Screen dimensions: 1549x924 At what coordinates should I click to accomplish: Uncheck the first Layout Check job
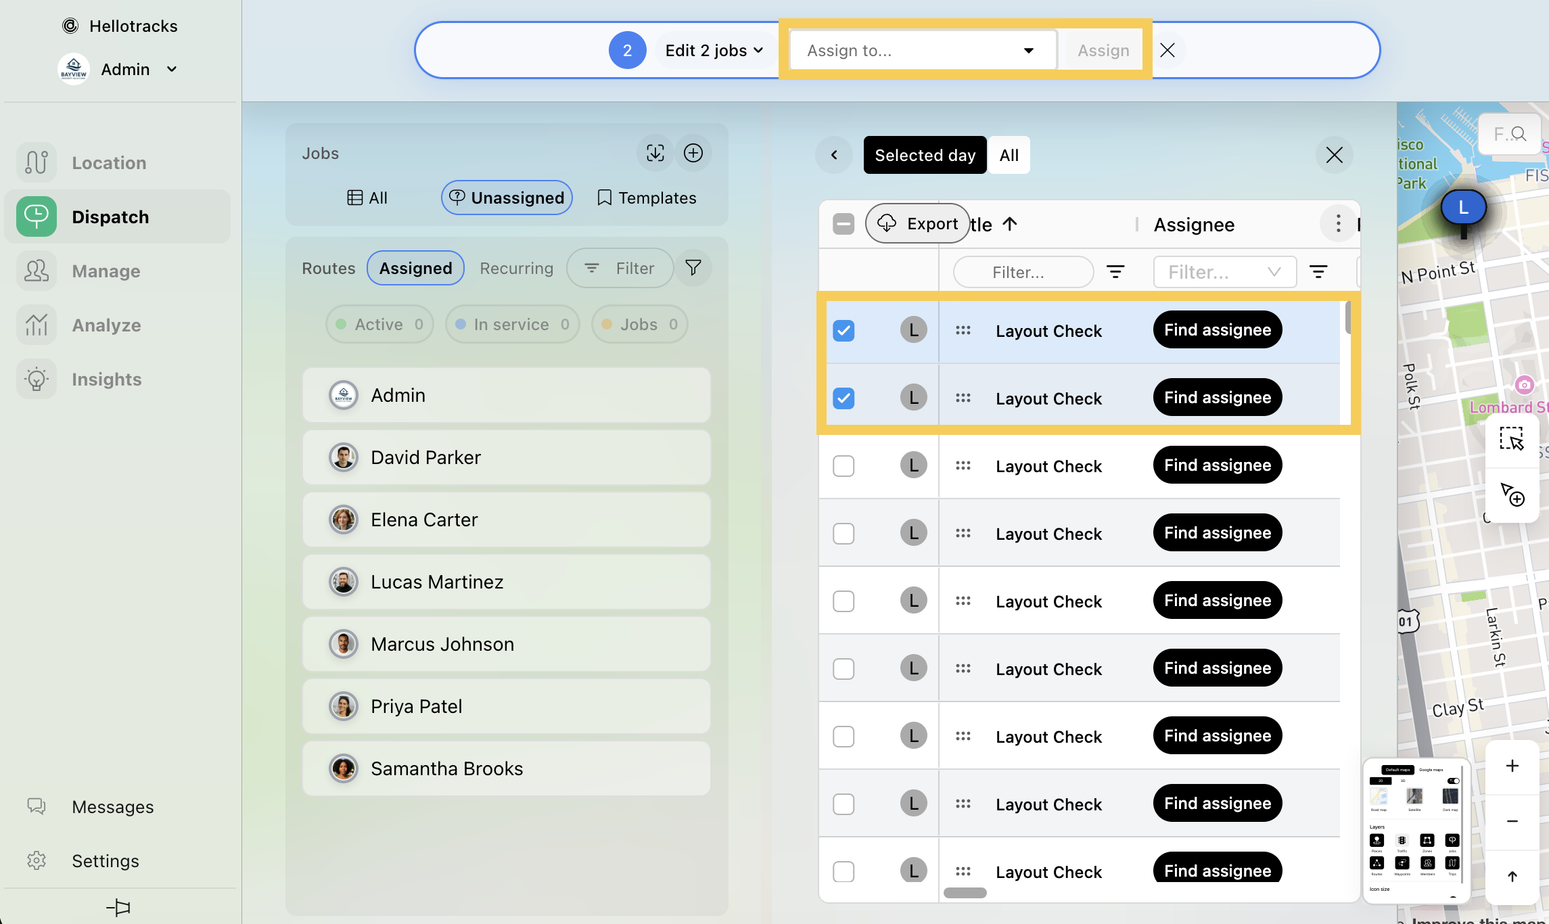(x=843, y=331)
